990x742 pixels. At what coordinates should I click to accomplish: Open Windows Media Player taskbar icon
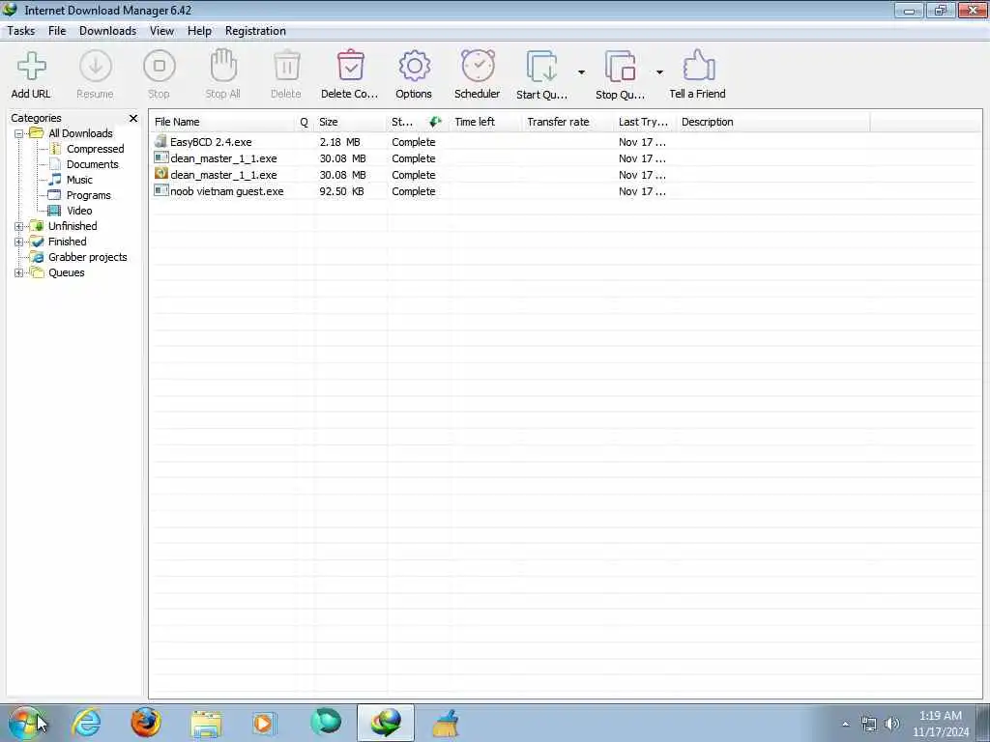pyautogui.click(x=263, y=723)
